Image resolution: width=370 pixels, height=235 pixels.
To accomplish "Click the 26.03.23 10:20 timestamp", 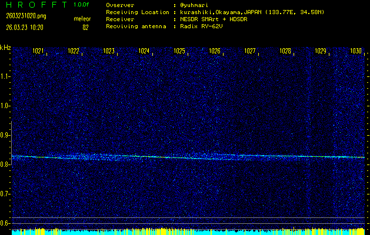I will click(25, 27).
